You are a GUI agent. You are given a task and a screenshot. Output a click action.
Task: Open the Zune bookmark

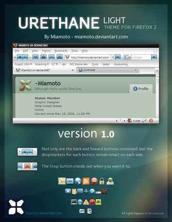point(95,64)
